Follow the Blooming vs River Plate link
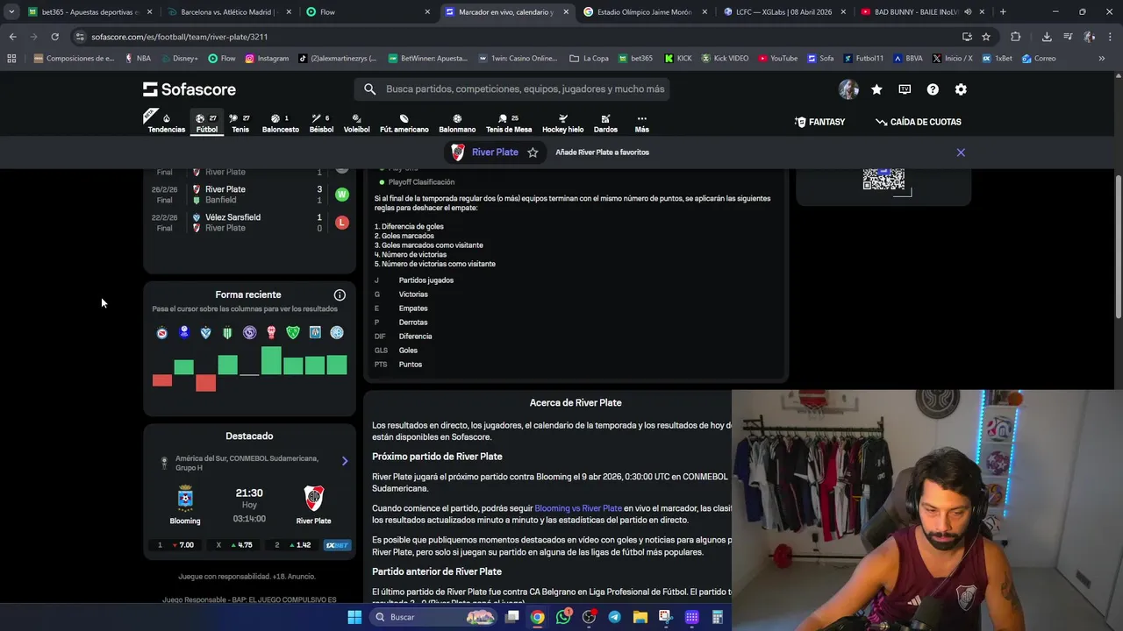This screenshot has height=631, width=1123. (x=578, y=508)
